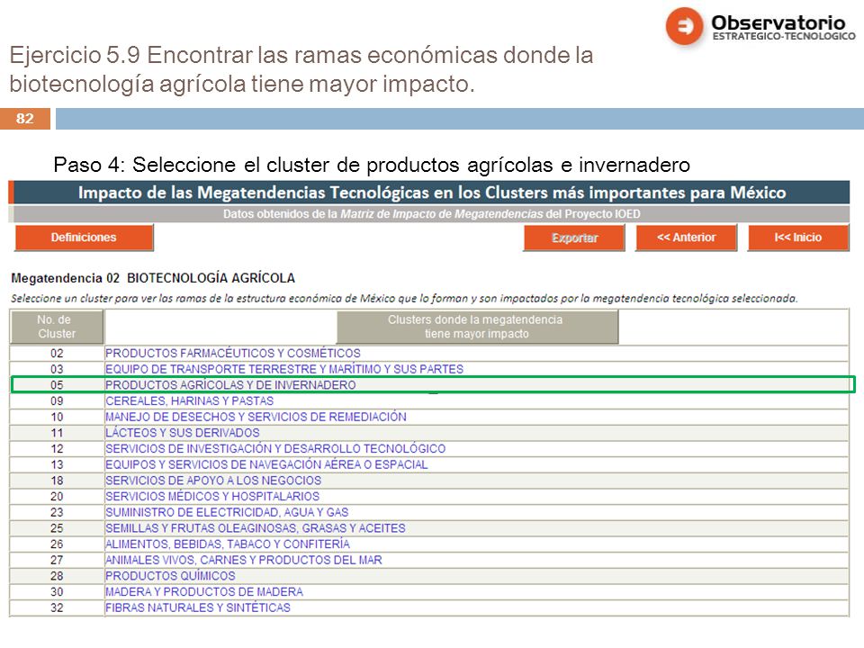
Task: Click cluster number 11 cell
Action: pos(57,433)
